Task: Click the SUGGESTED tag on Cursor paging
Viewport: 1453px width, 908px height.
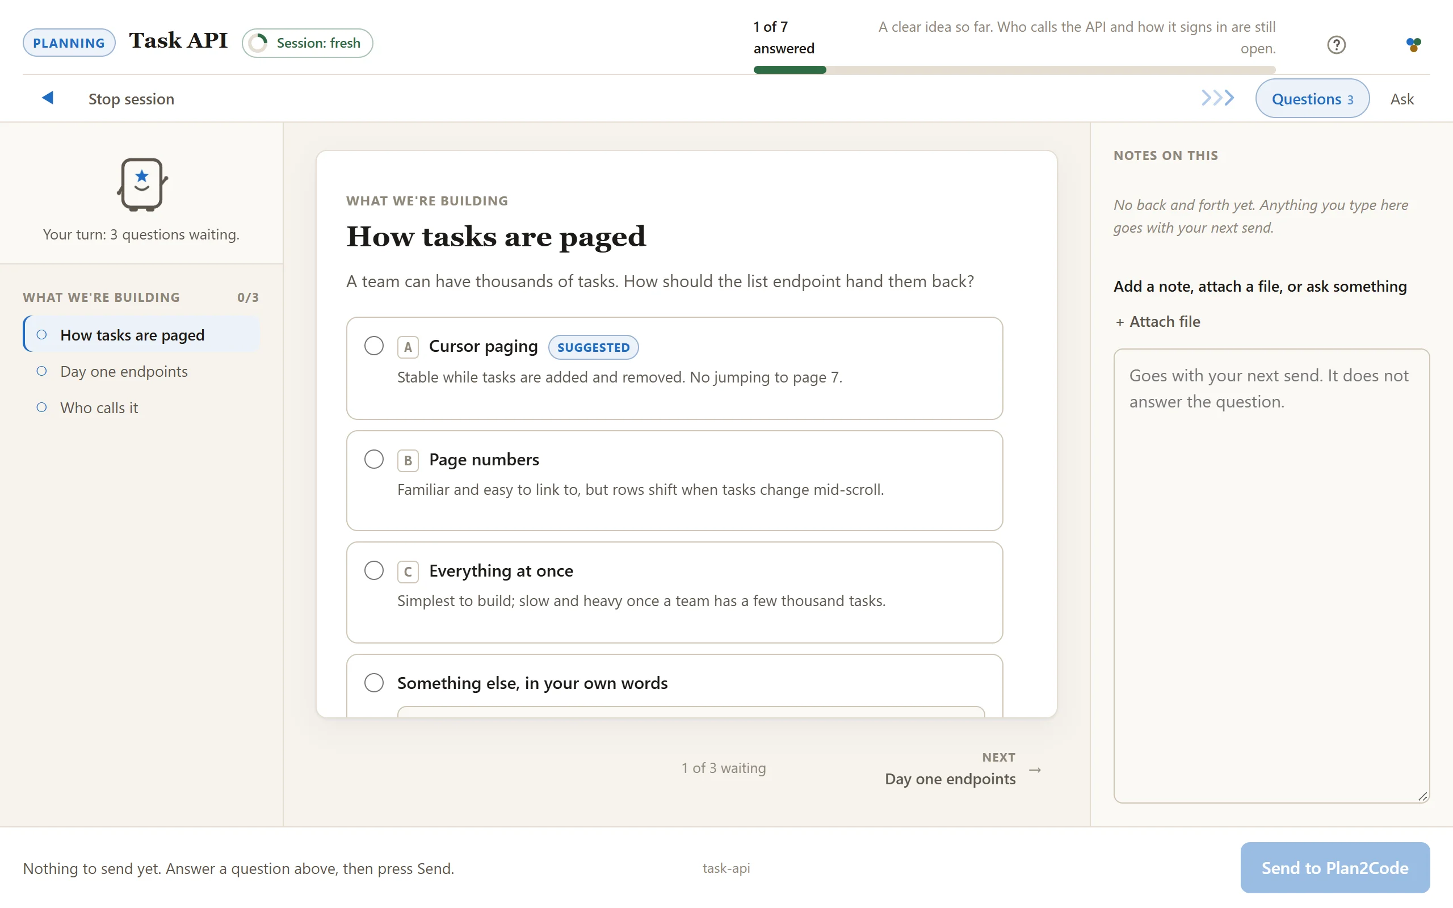Action: click(x=593, y=347)
